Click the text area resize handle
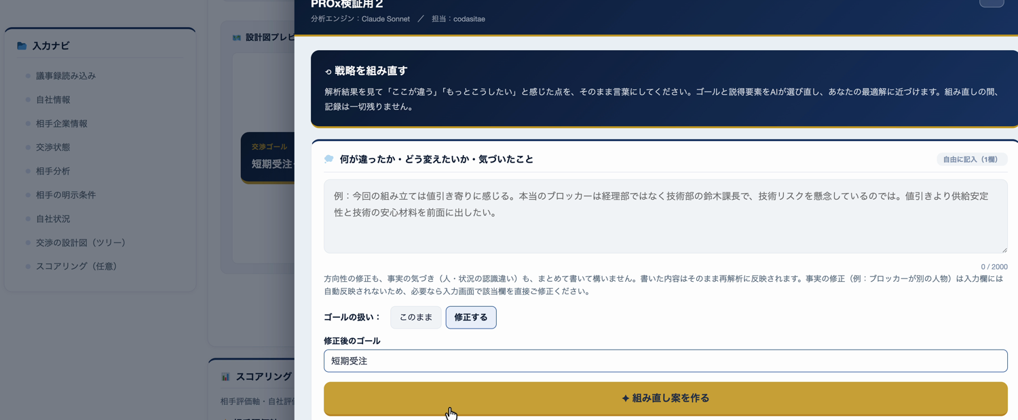This screenshot has width=1018, height=420. tap(1004, 249)
